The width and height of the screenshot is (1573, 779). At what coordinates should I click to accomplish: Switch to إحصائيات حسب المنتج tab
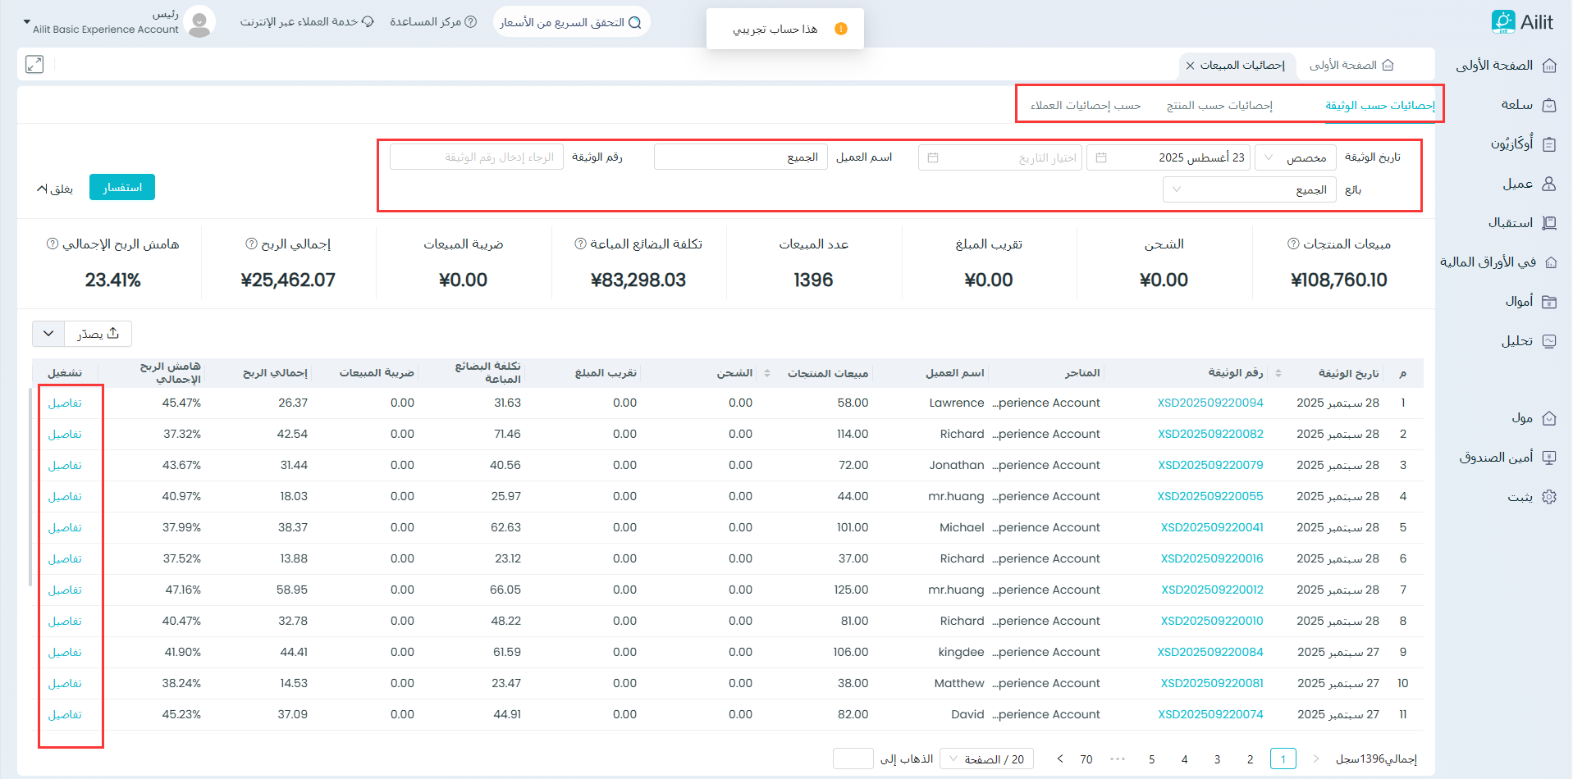click(x=1219, y=105)
